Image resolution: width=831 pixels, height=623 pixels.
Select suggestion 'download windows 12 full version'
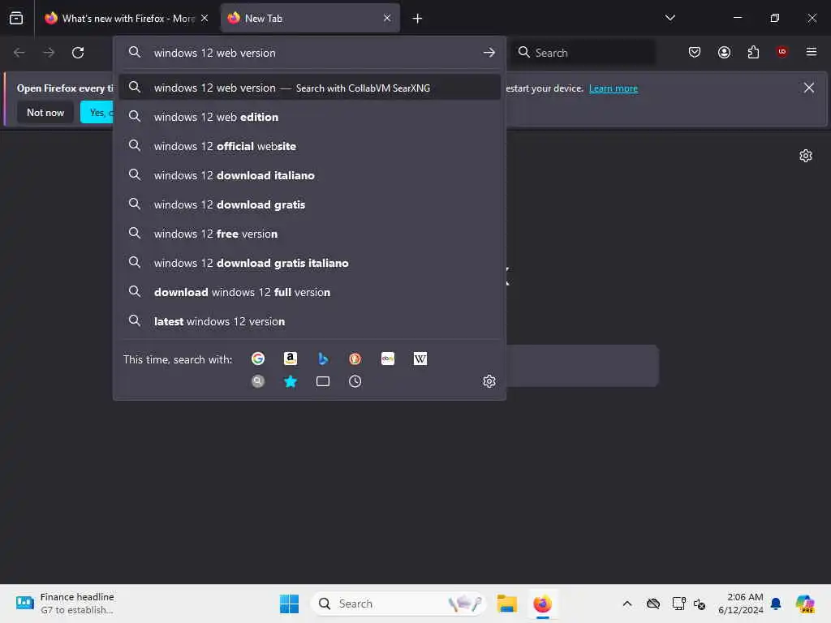click(x=309, y=292)
